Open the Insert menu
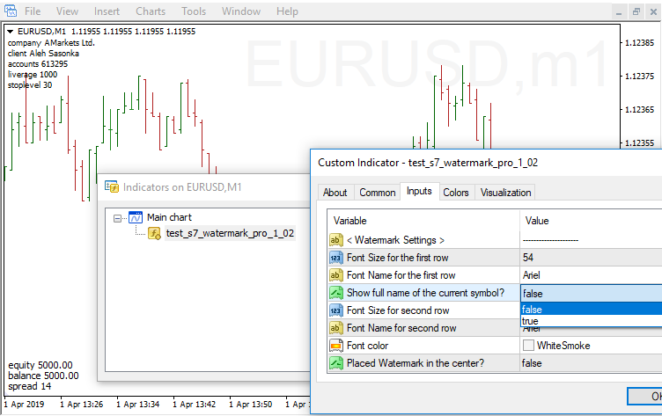Viewport: 662px width, 416px height. click(x=107, y=11)
